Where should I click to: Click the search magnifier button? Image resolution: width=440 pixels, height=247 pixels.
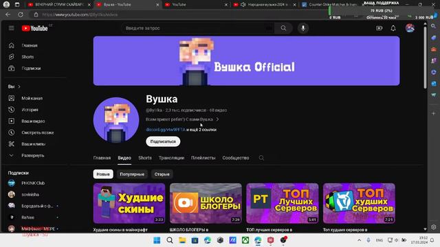(x=283, y=28)
